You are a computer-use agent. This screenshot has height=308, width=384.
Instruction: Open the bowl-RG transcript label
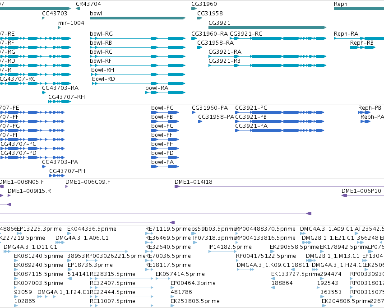click(x=101, y=34)
